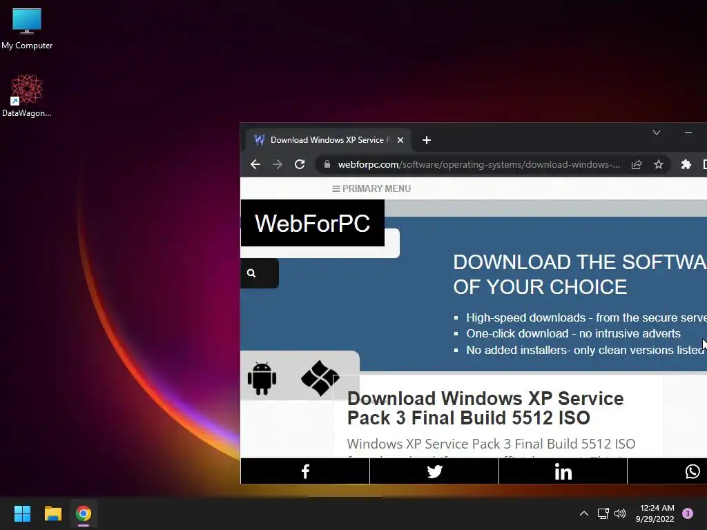Share the page on LinkedIn
The image size is (707, 530).
coord(563,471)
